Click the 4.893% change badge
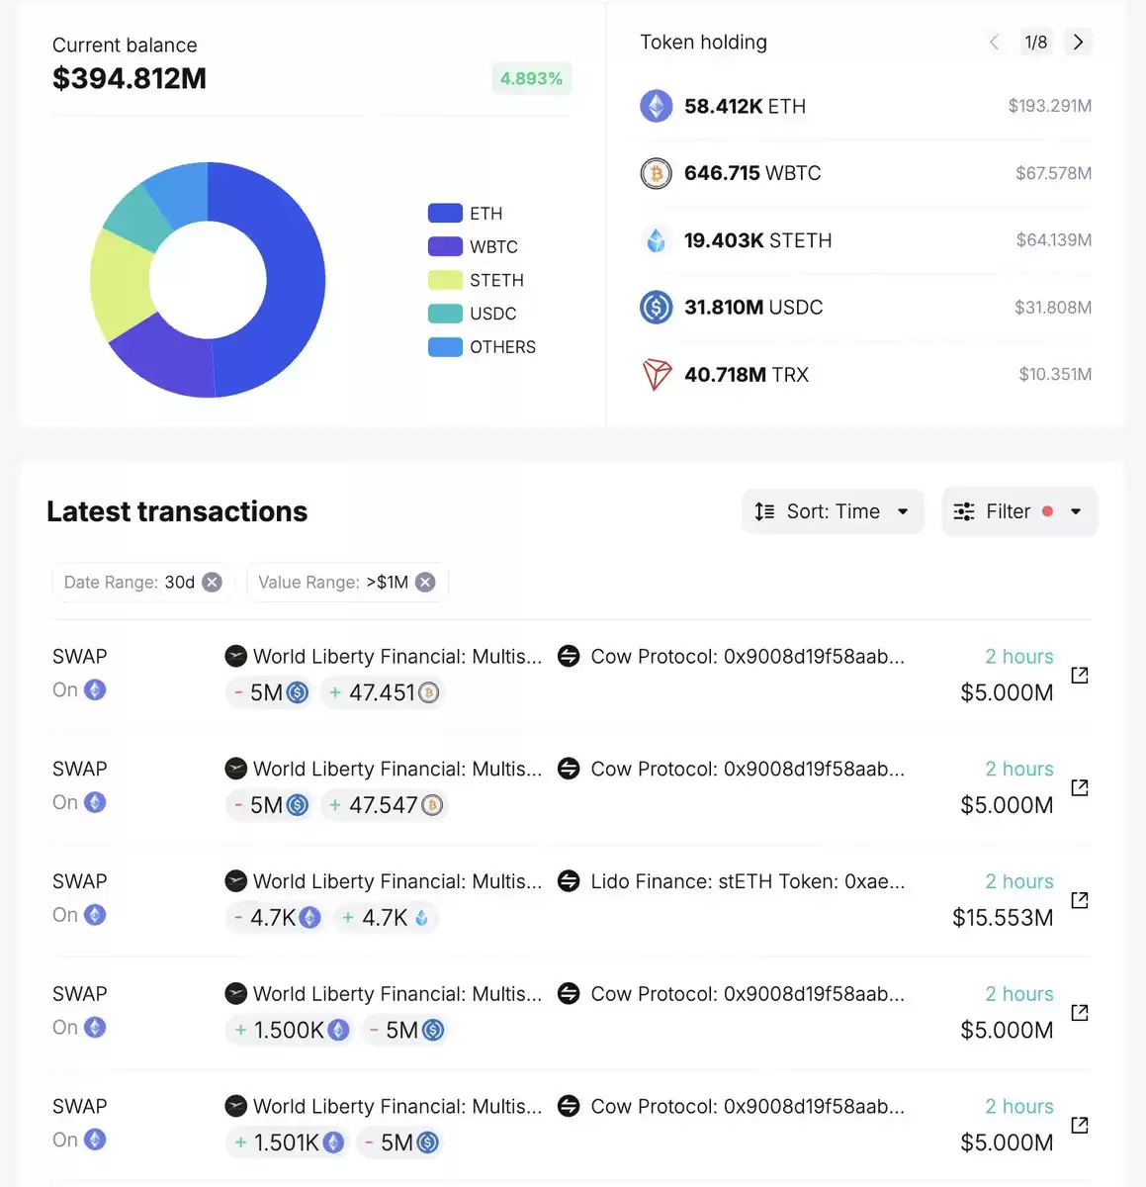 [x=531, y=79]
